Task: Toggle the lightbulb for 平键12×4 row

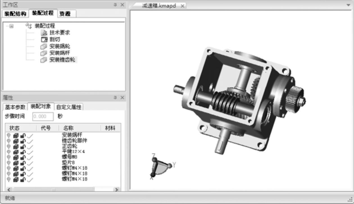Action: coord(9,152)
